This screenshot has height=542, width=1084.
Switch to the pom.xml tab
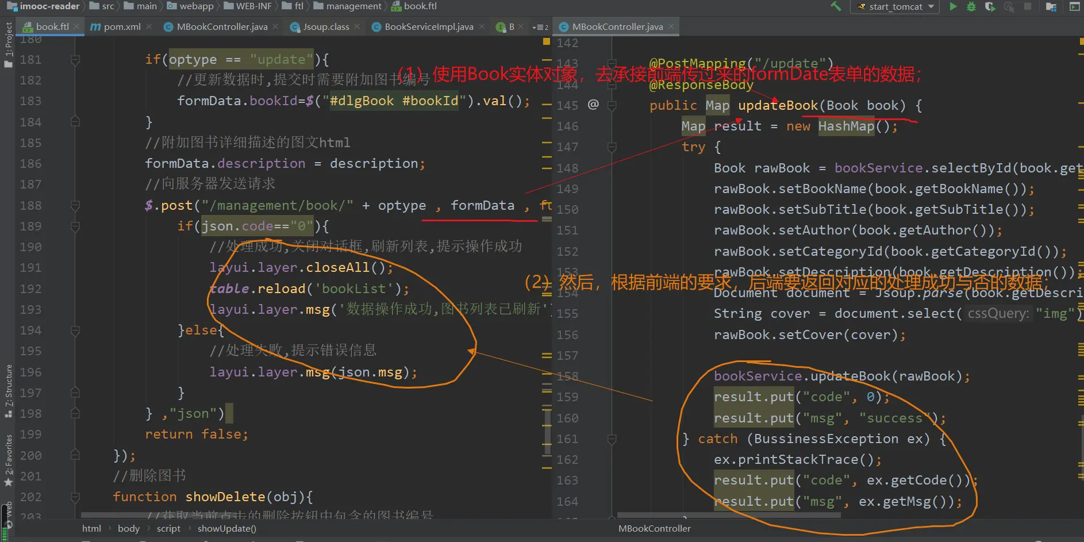[122, 27]
